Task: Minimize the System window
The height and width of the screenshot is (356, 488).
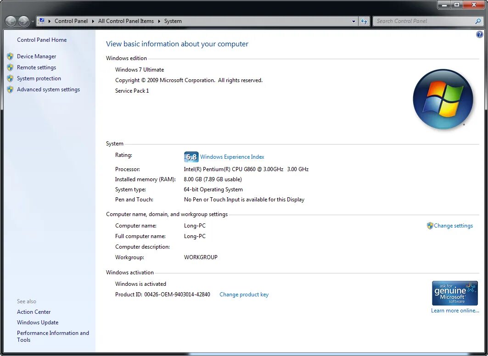Action: click(444, 5)
